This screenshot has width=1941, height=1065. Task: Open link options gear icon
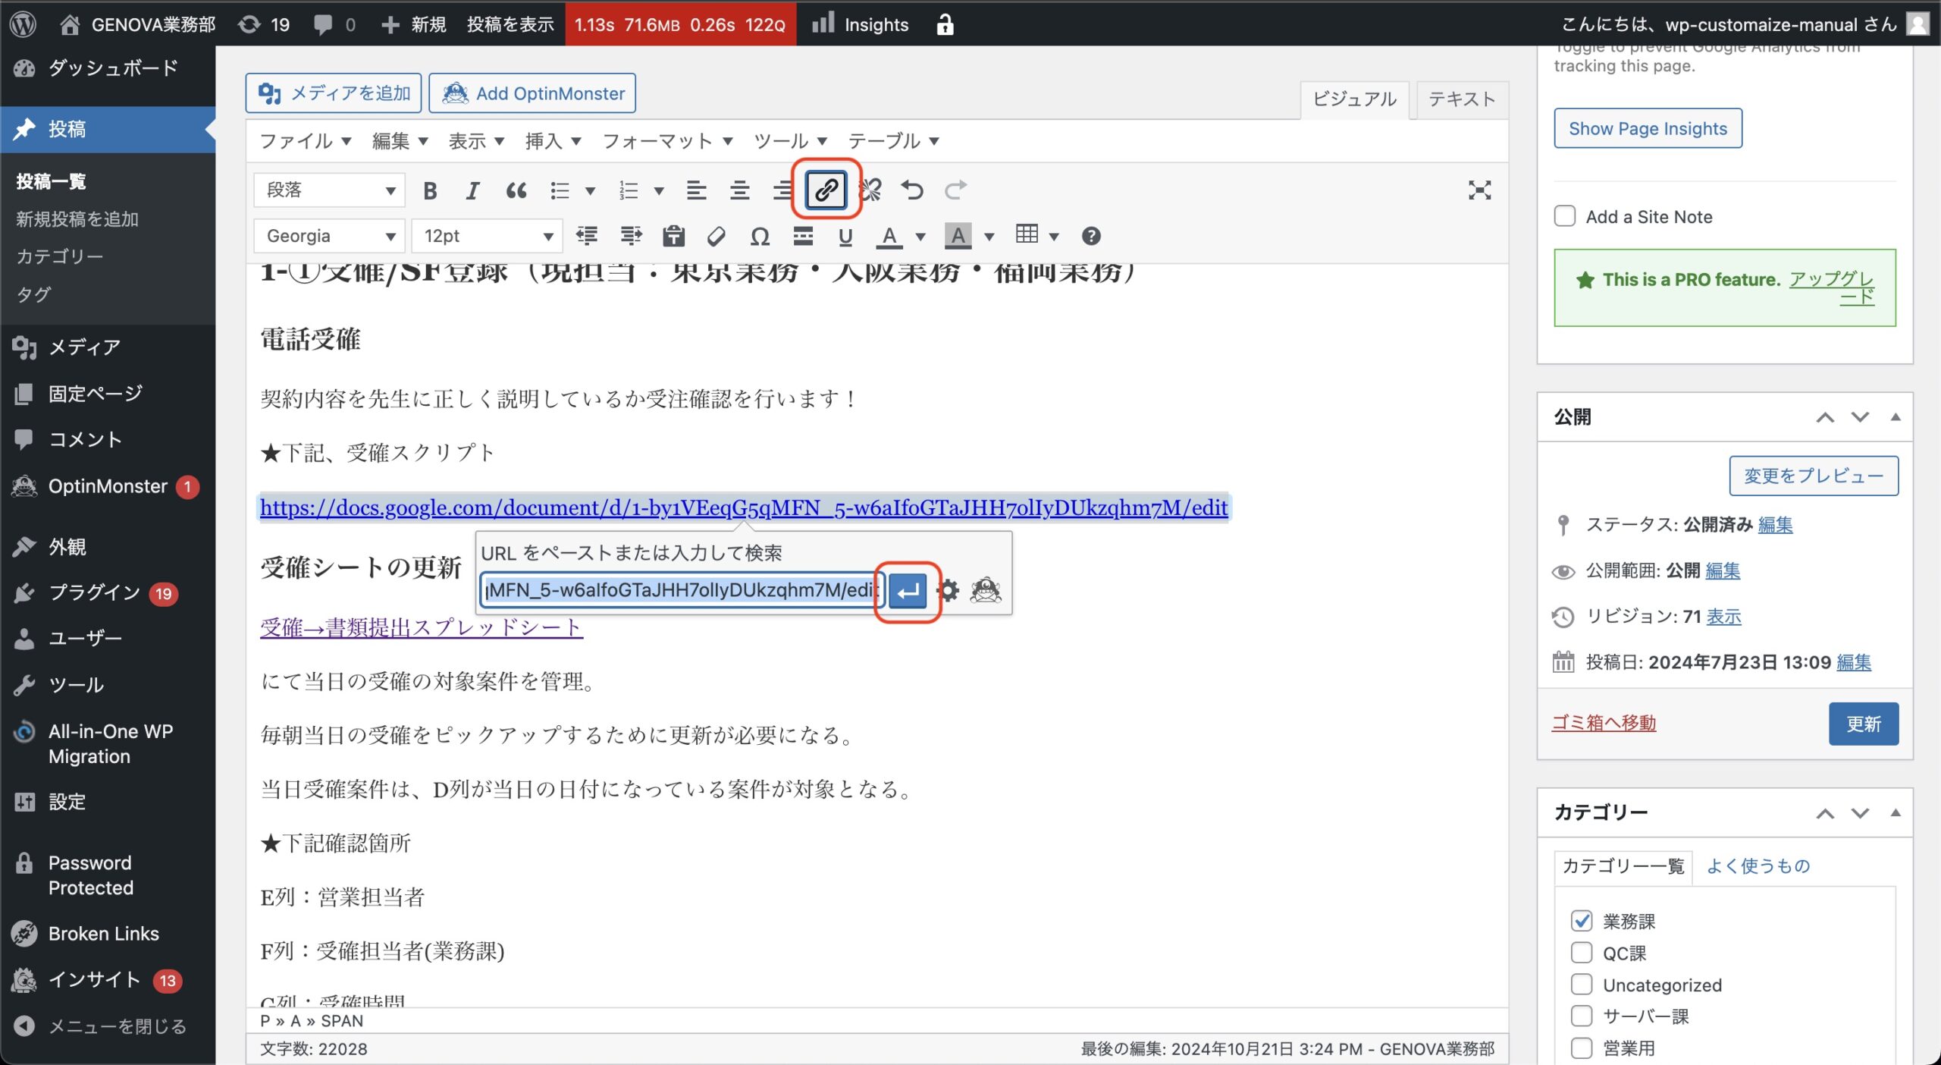pos(949,590)
